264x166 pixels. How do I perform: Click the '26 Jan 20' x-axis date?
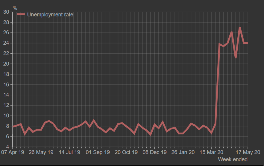(x=183, y=152)
